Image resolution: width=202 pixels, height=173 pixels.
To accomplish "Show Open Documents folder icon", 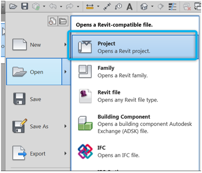I will click(63, 21).
